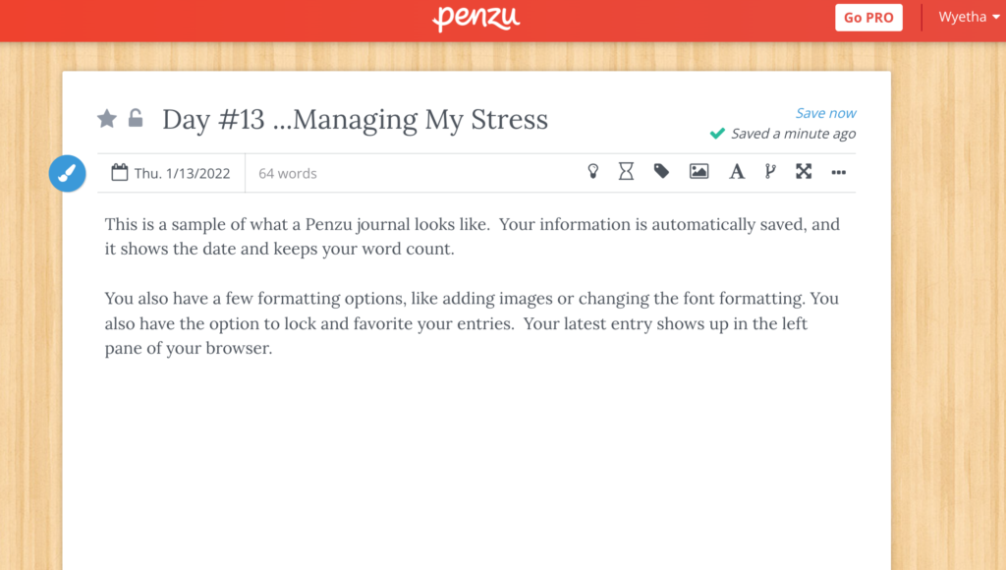Click the entry title Day #13
1006x570 pixels.
(355, 120)
